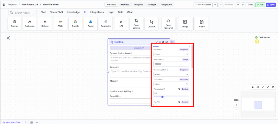Add an Anthropic node
The image size is (278, 124).
coord(30,24)
